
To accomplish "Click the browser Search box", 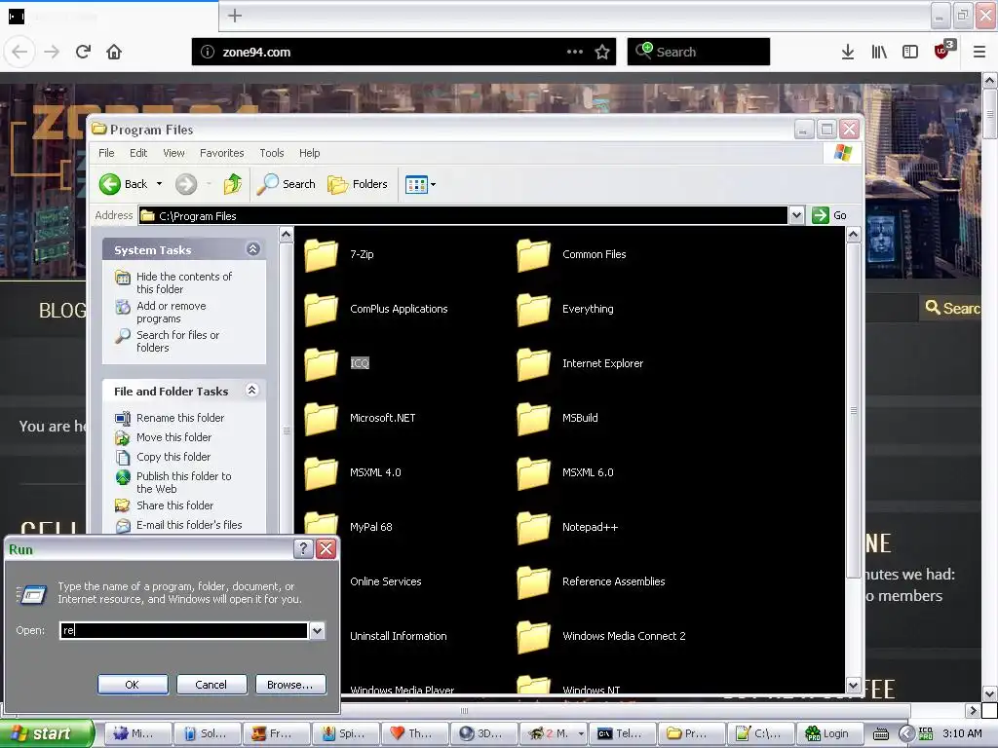I will pos(698,53).
